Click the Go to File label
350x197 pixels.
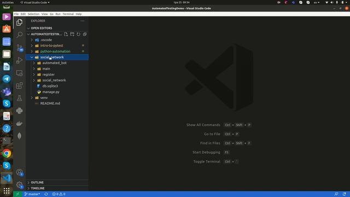click(x=212, y=134)
